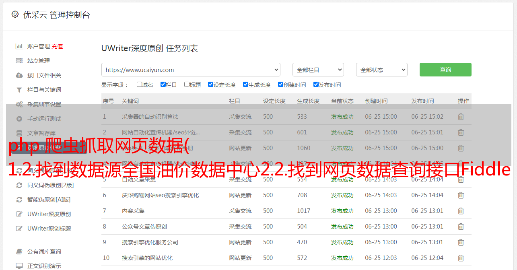517x270 pixels.
Task: Uncheck the 栏目 display field checkbox
Action: coord(163,85)
